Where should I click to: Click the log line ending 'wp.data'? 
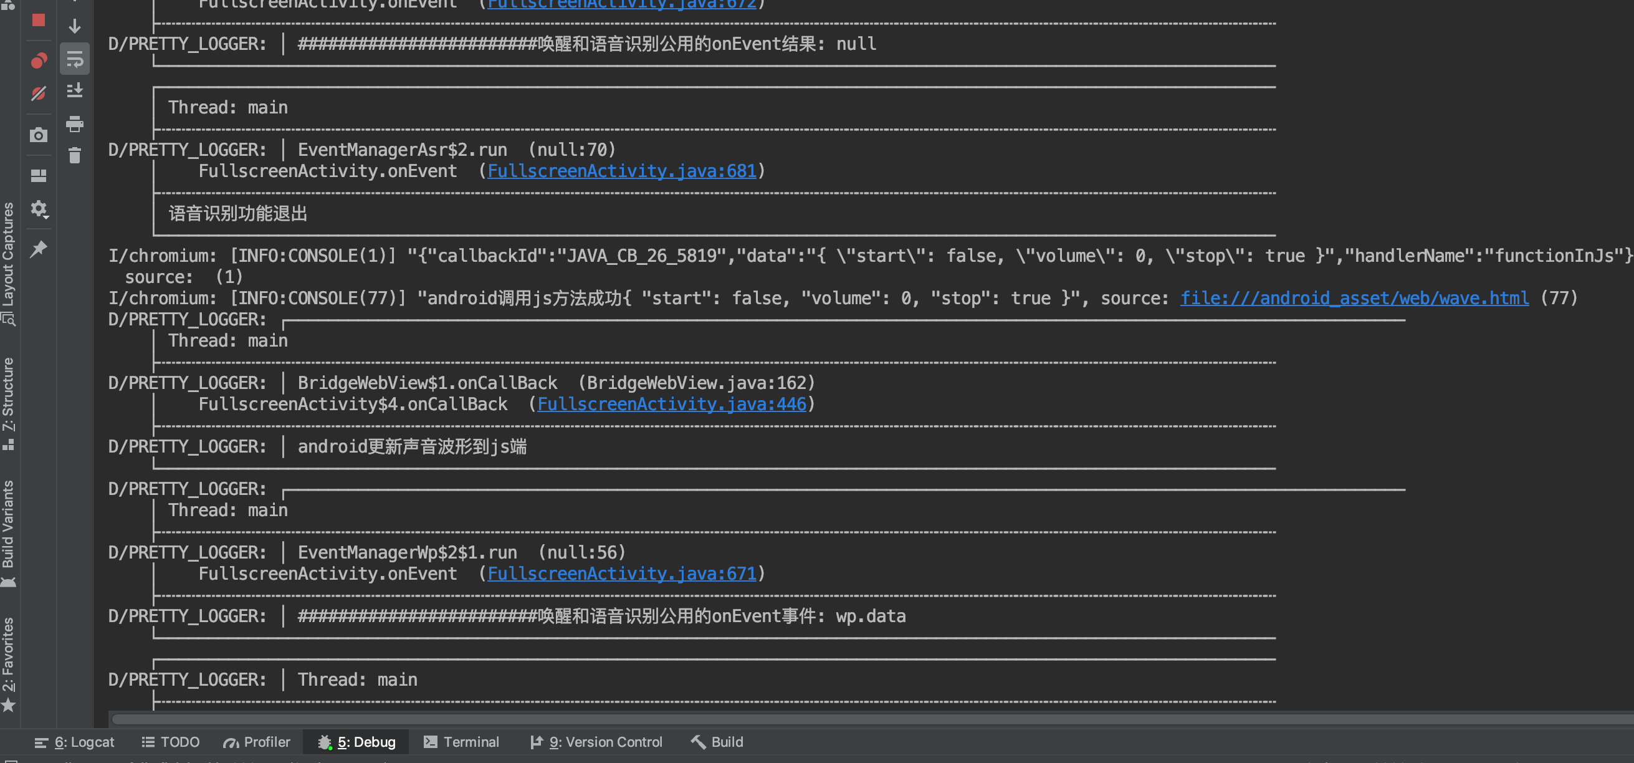[x=601, y=616]
